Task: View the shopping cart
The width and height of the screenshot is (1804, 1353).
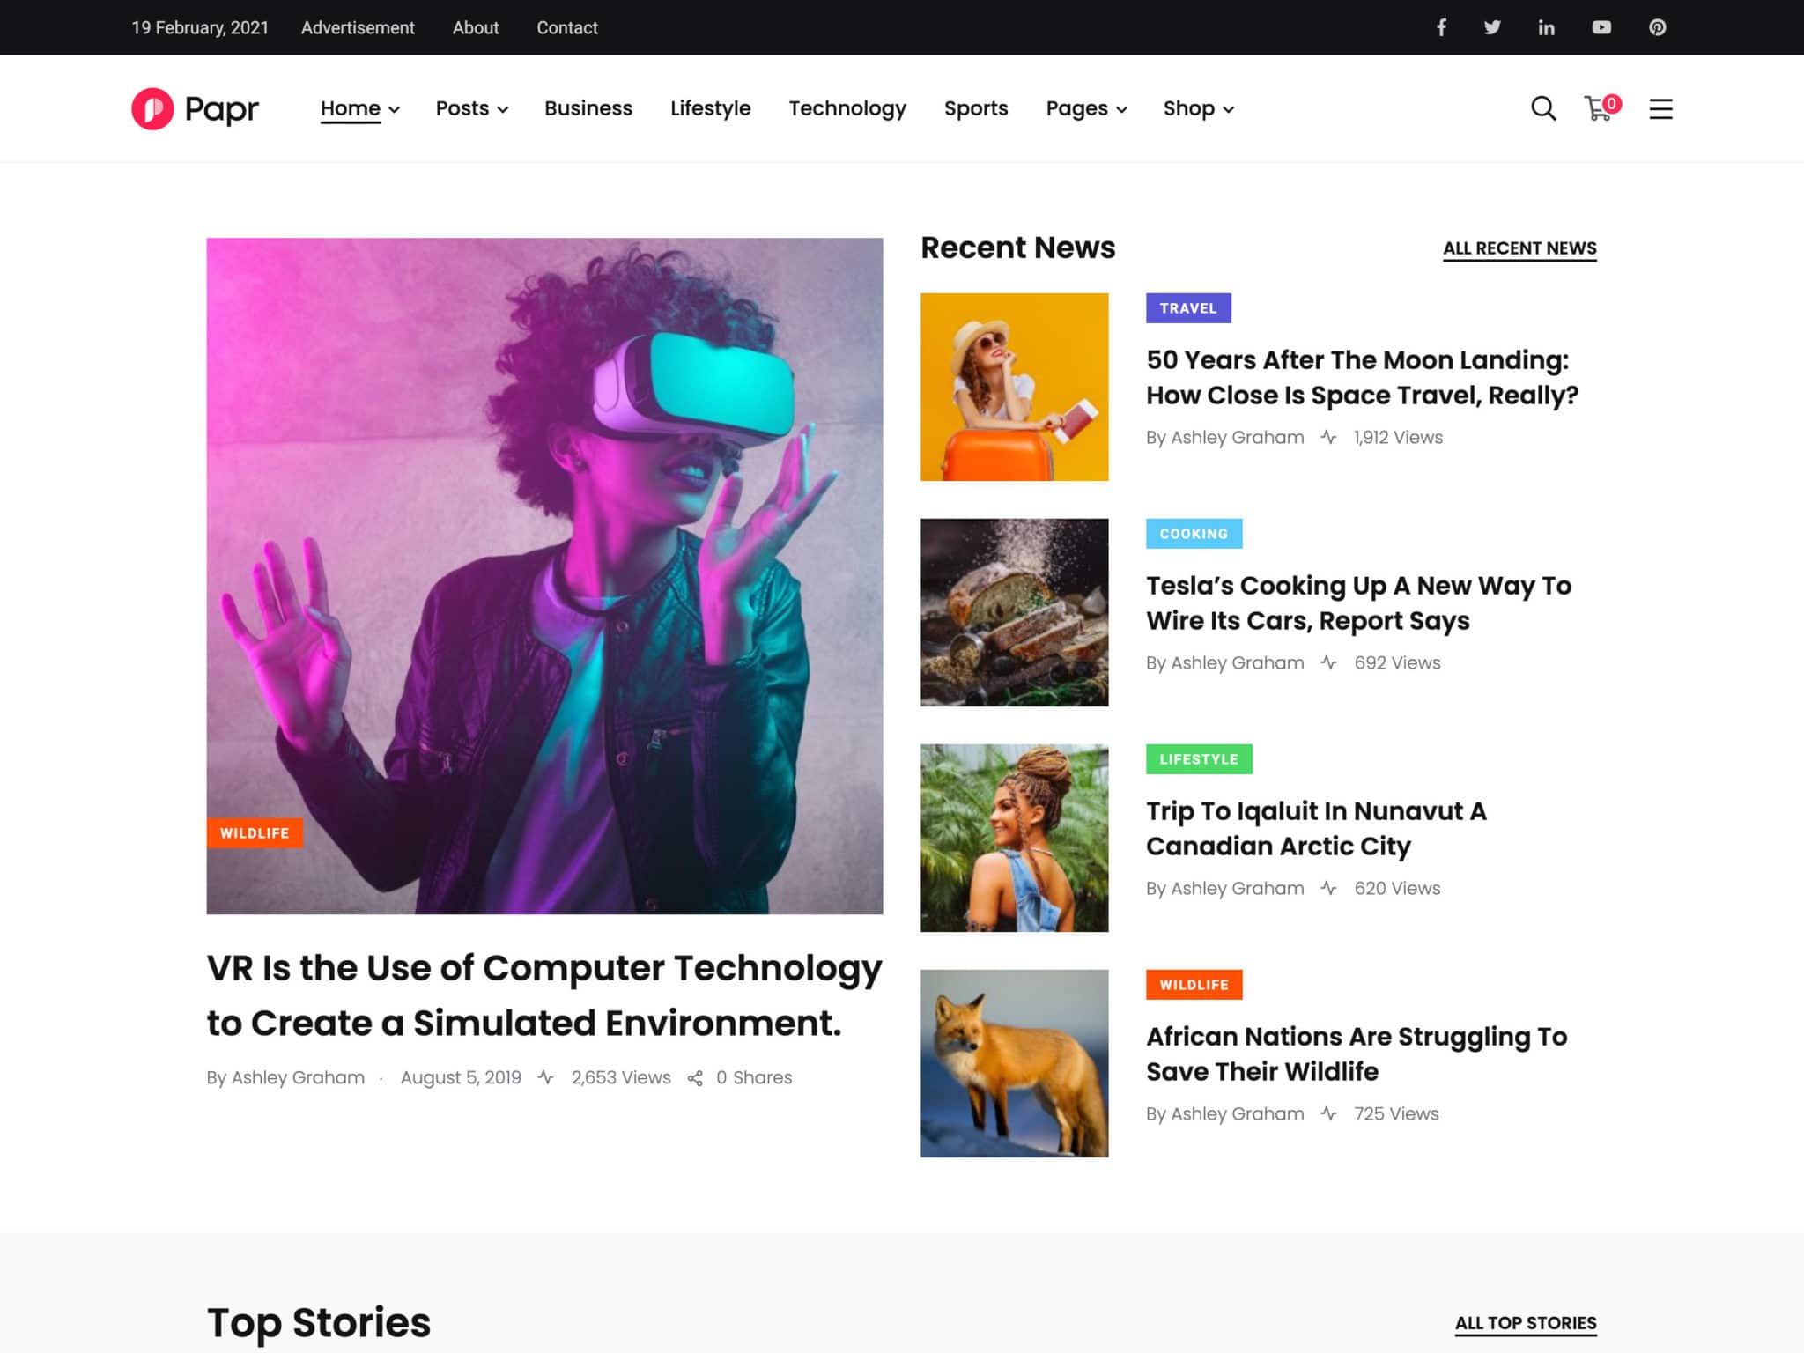Action: [1599, 110]
